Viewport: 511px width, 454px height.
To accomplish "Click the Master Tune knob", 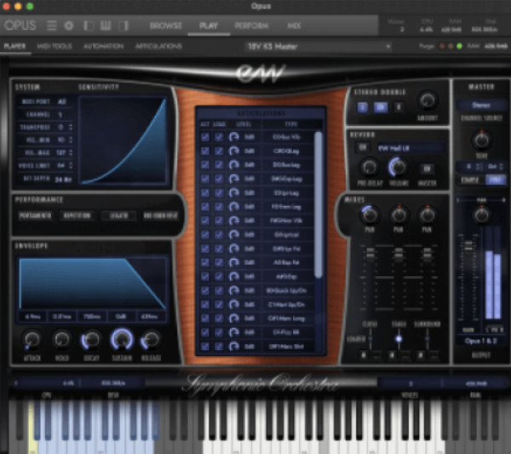I will point(481,140).
